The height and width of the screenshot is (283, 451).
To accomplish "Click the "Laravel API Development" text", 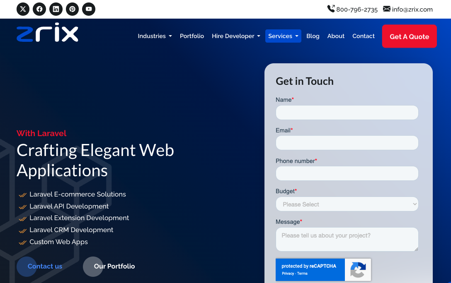I will coord(69,206).
